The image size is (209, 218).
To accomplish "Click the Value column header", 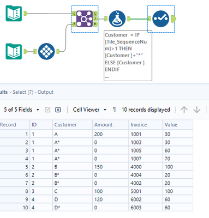I will (178, 125).
